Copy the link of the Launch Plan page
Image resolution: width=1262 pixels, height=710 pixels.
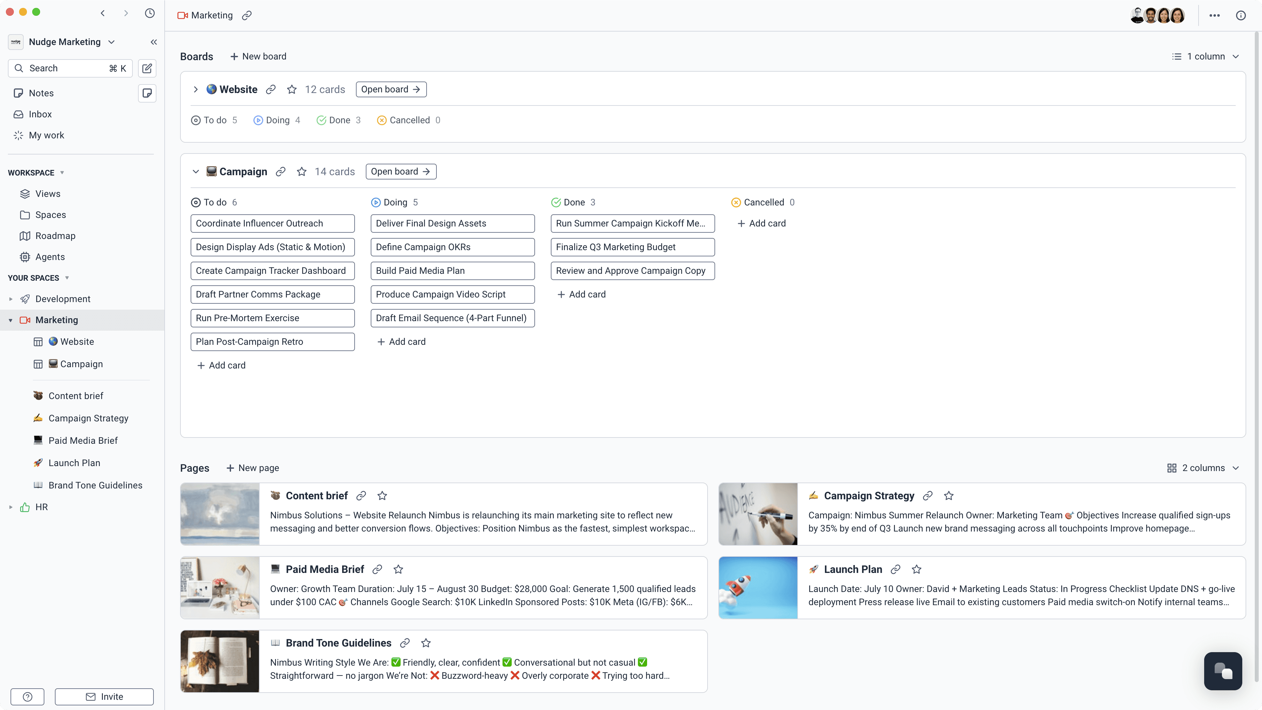[x=896, y=569]
